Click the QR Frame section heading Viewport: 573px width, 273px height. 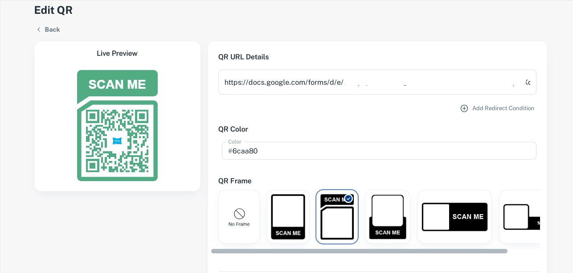(235, 181)
